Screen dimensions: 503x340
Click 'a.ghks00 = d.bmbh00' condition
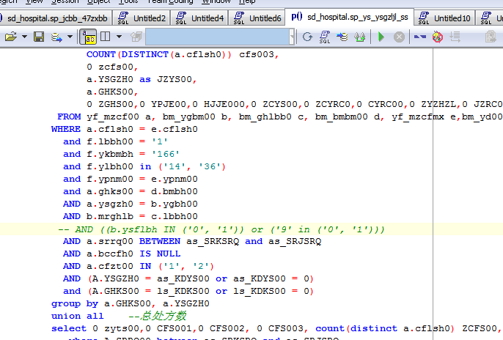(x=142, y=192)
